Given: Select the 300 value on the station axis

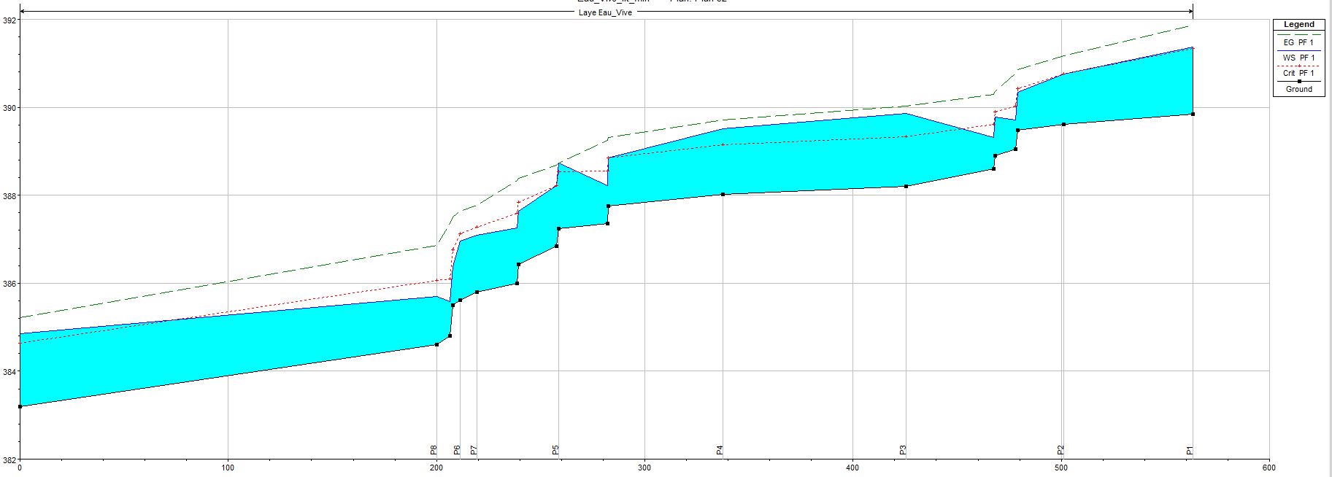Looking at the screenshot, I should point(644,468).
